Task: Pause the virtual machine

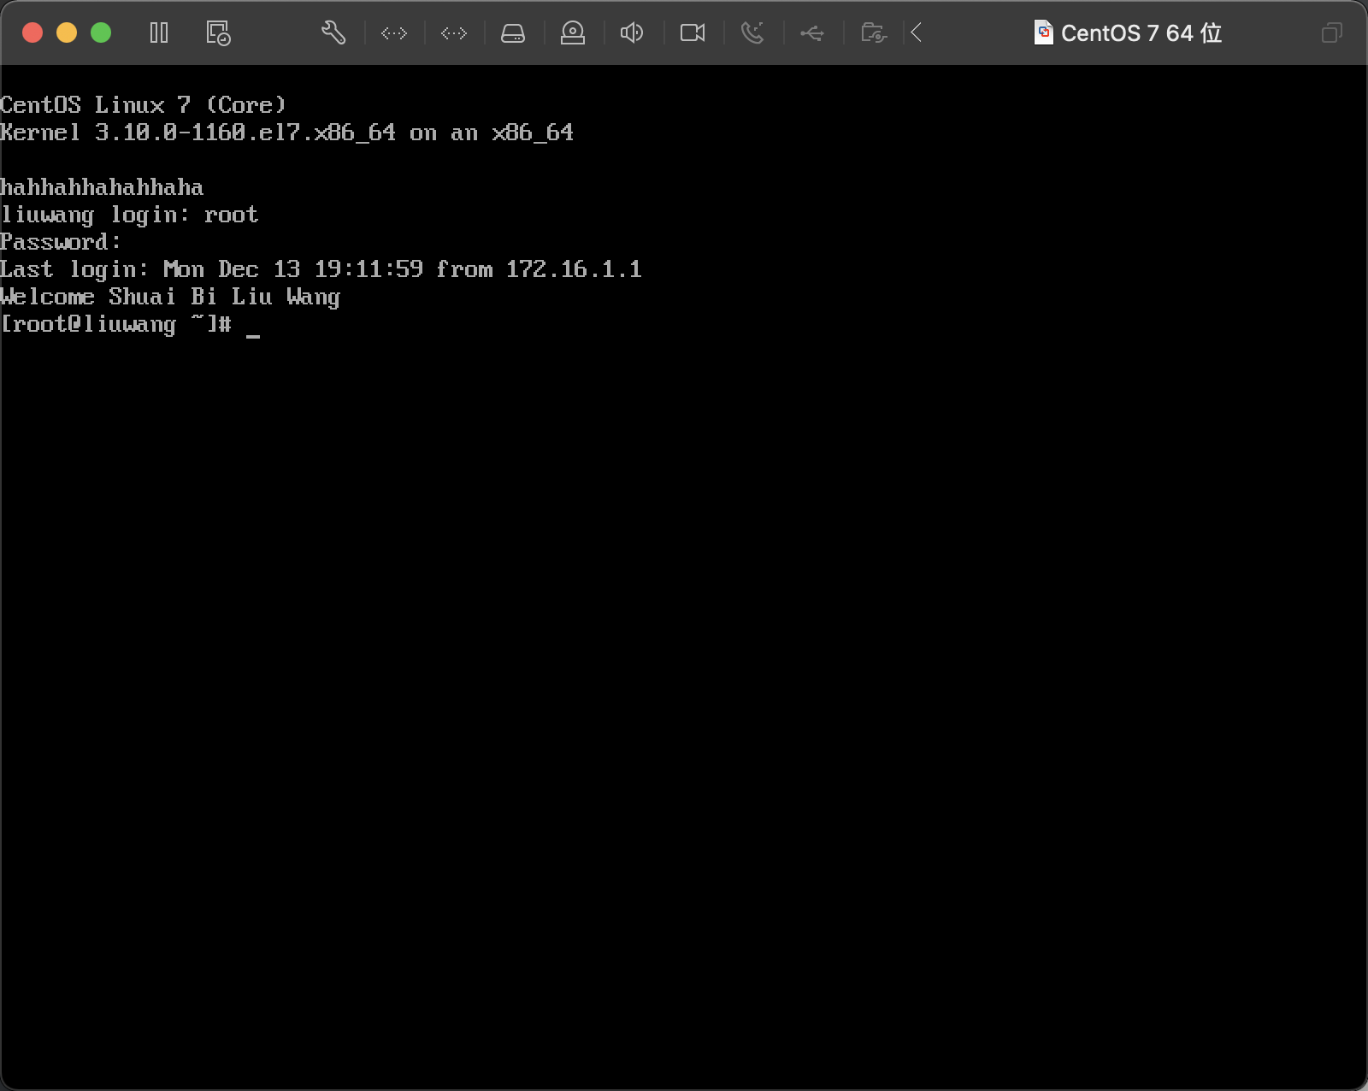Action: 159,33
